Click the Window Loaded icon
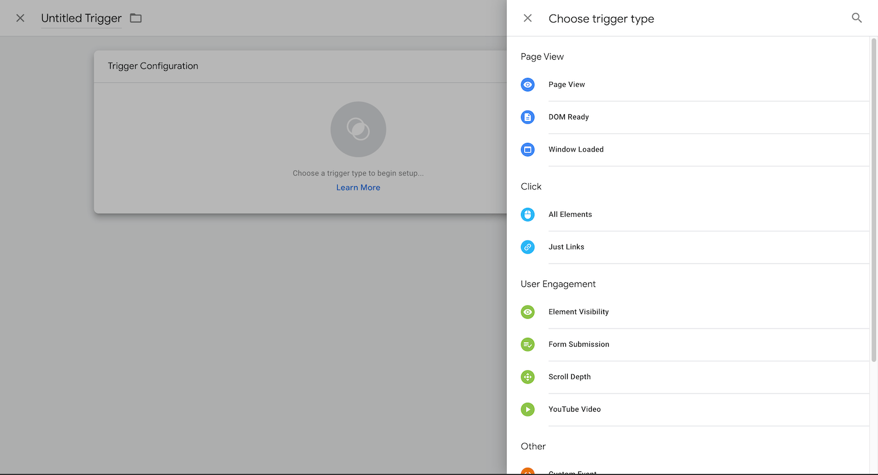 527,150
